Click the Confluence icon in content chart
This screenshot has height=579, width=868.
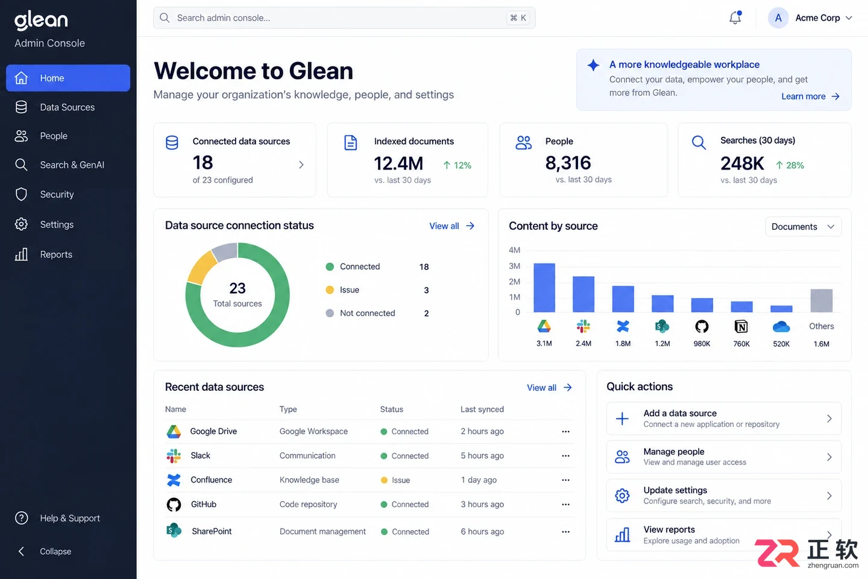(x=623, y=326)
